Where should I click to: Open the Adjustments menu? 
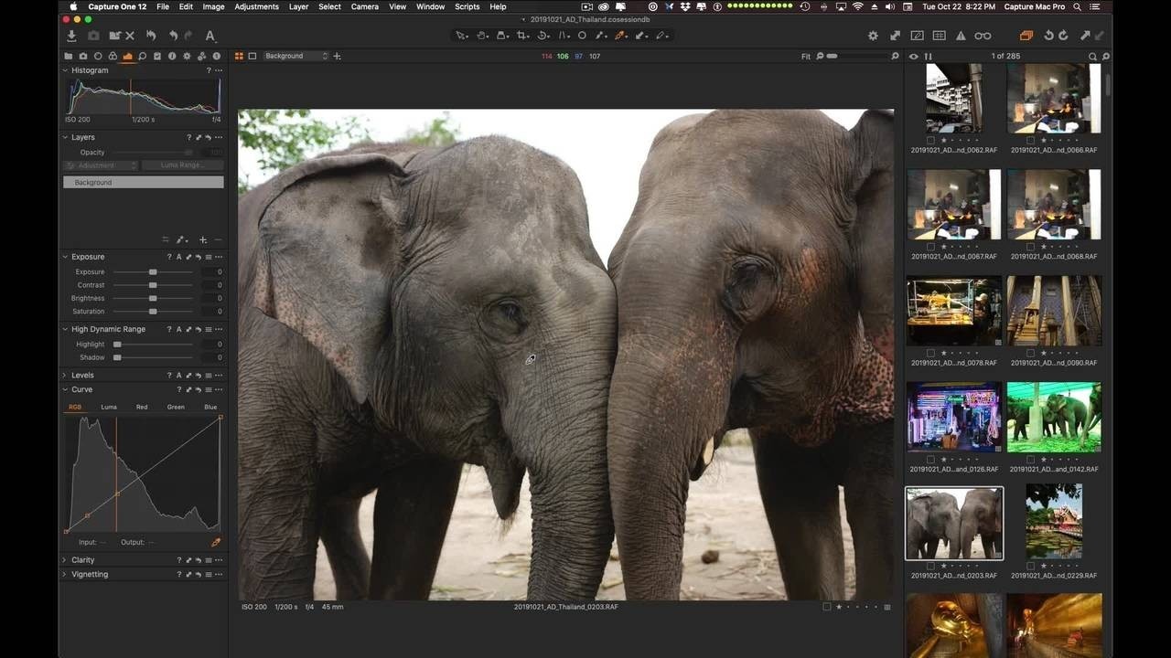pos(257,6)
